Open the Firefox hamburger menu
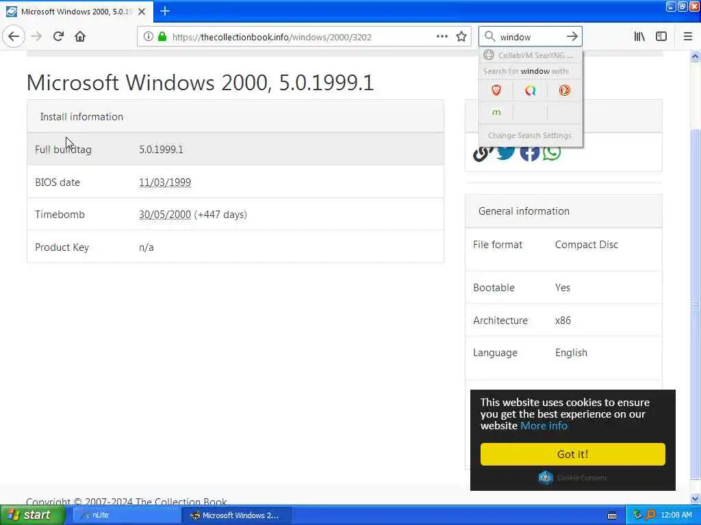701x525 pixels. 687,37
